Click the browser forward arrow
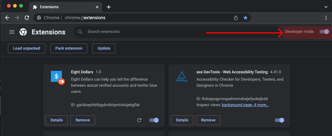The image size is (332, 136). click(x=17, y=18)
